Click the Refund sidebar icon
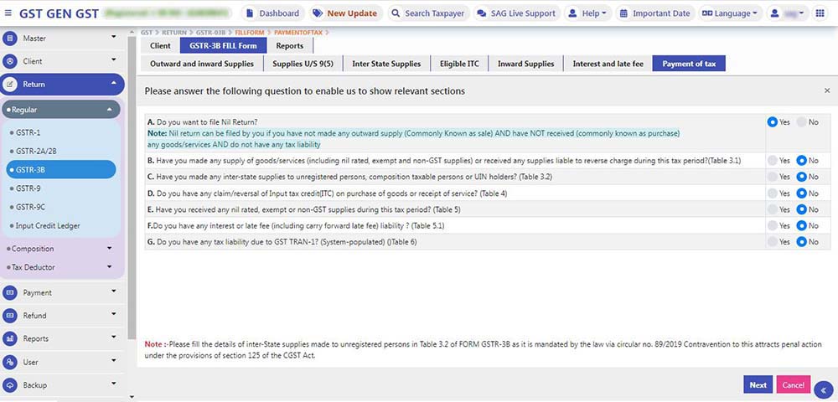 point(10,316)
